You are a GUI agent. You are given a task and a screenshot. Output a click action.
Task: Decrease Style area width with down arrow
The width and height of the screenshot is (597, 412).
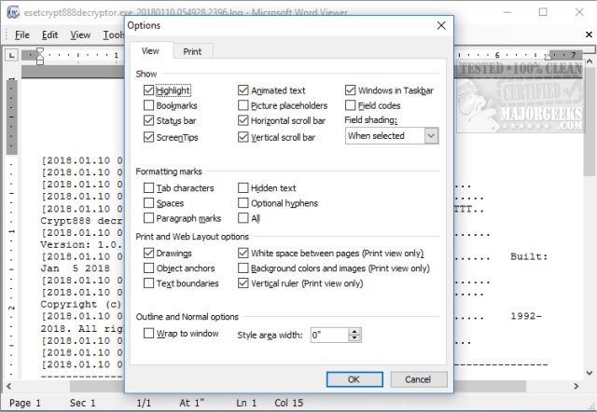[x=354, y=338]
